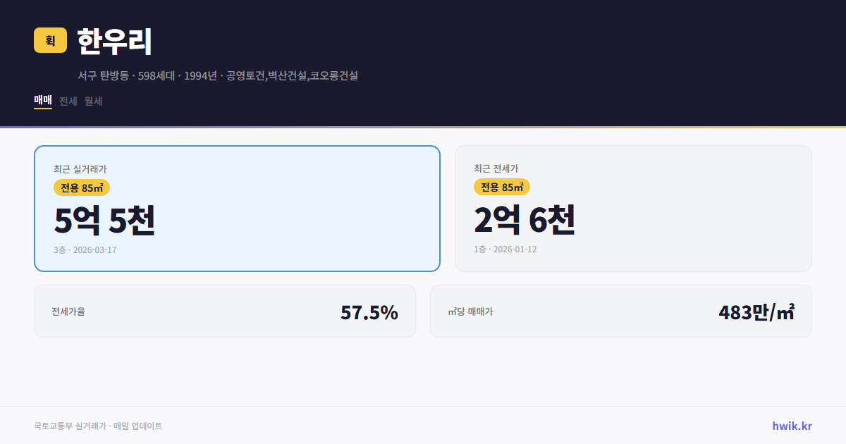Click the 전세가율 57.5% panel
Image resolution: width=846 pixels, height=444 pixels.
pyautogui.click(x=226, y=311)
